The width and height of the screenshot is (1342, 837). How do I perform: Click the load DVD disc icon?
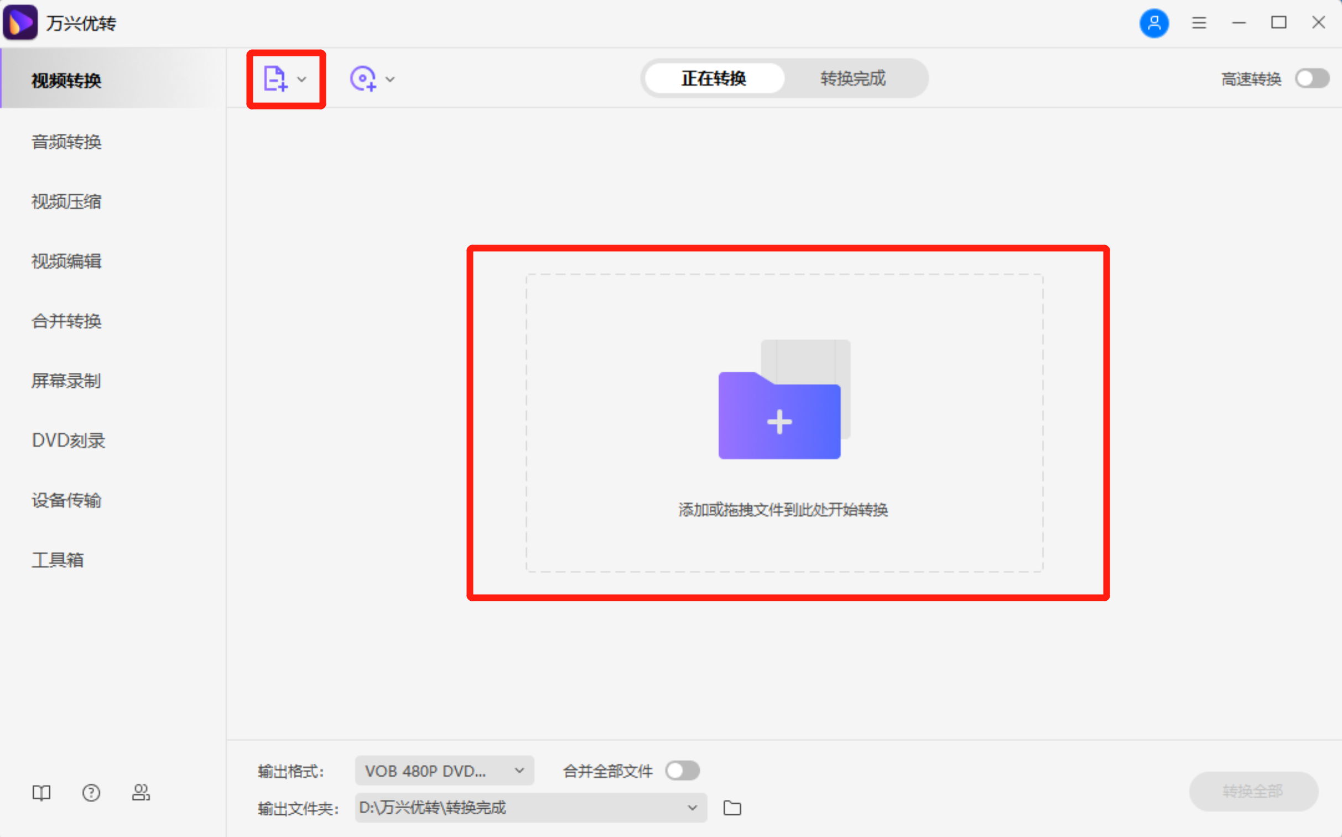tap(363, 79)
